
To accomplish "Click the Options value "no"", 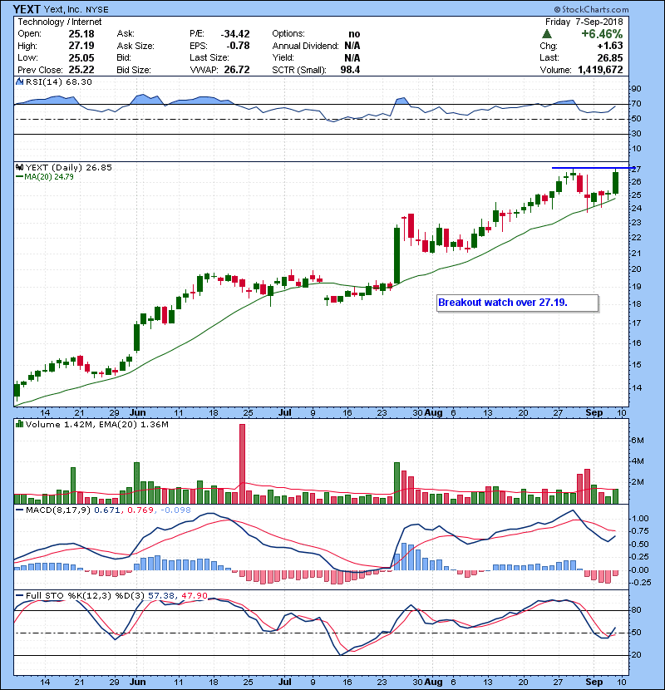I will pos(354,34).
